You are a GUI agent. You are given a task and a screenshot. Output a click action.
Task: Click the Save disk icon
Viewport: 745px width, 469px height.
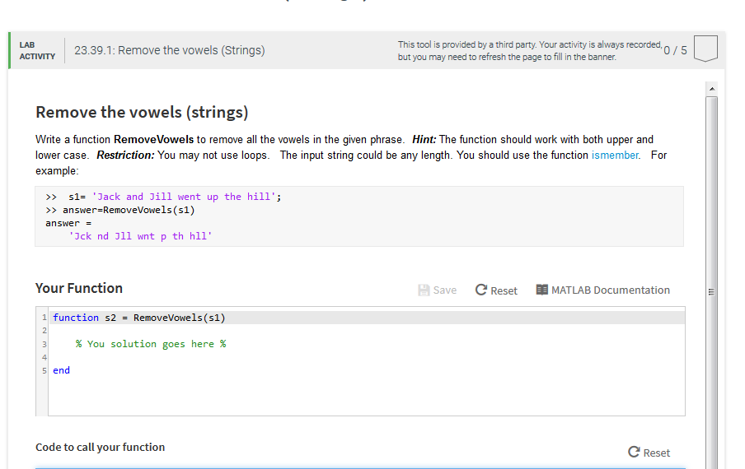pos(424,290)
